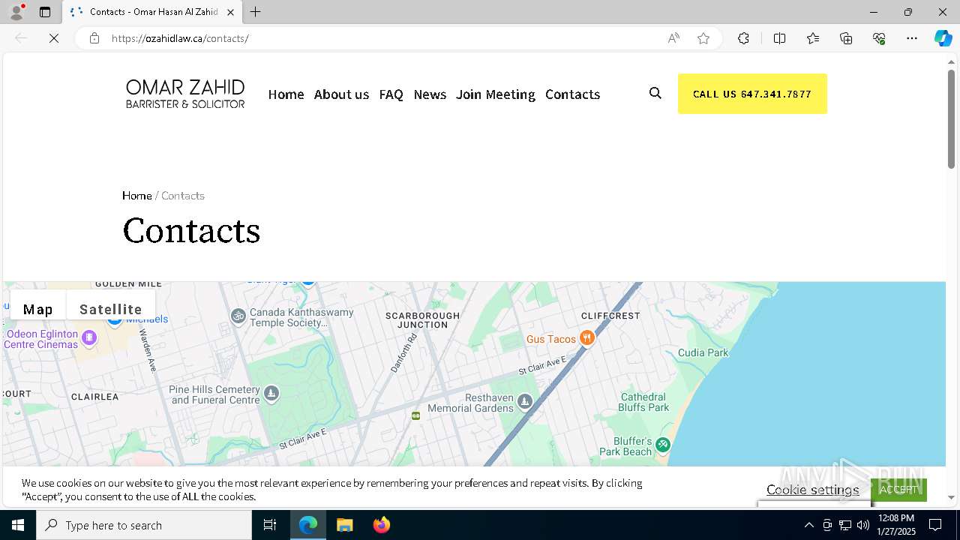This screenshot has height=540, width=960.
Task: Click Cudia Park label on map
Action: point(703,352)
